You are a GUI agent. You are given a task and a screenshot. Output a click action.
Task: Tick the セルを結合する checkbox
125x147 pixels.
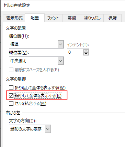coord(11,104)
